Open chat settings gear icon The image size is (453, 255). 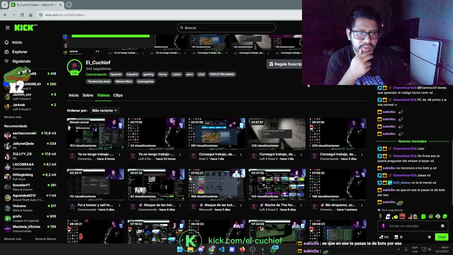(x=429, y=237)
